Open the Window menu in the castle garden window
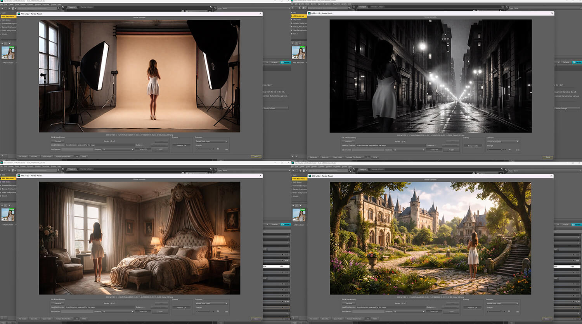This screenshot has width=582, height=324. (329, 167)
